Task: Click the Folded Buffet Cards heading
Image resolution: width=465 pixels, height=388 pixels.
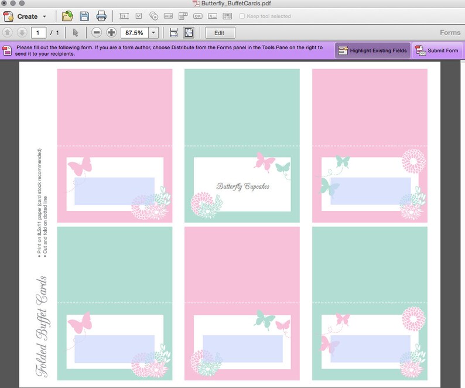Action: coord(42,326)
